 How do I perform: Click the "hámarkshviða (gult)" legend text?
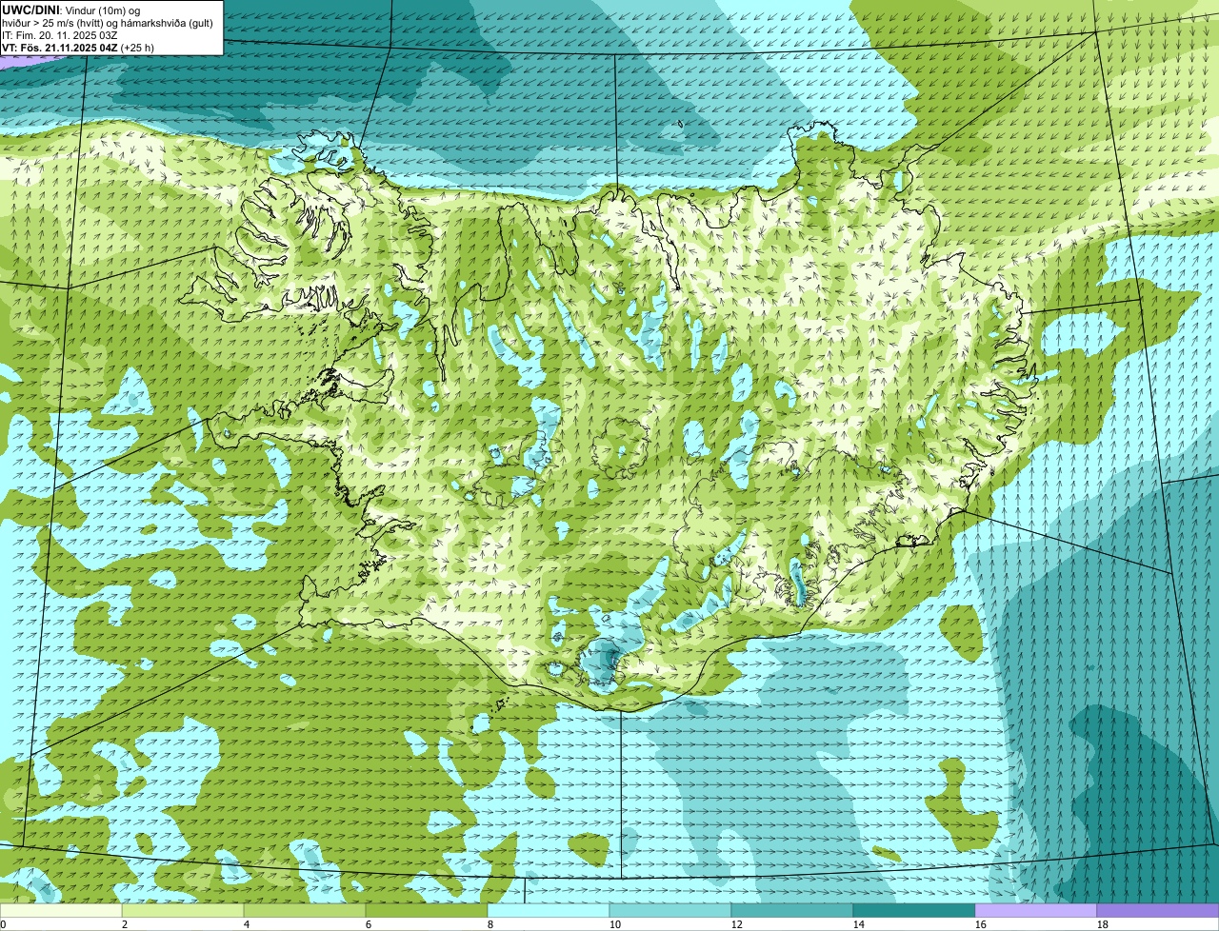169,22
